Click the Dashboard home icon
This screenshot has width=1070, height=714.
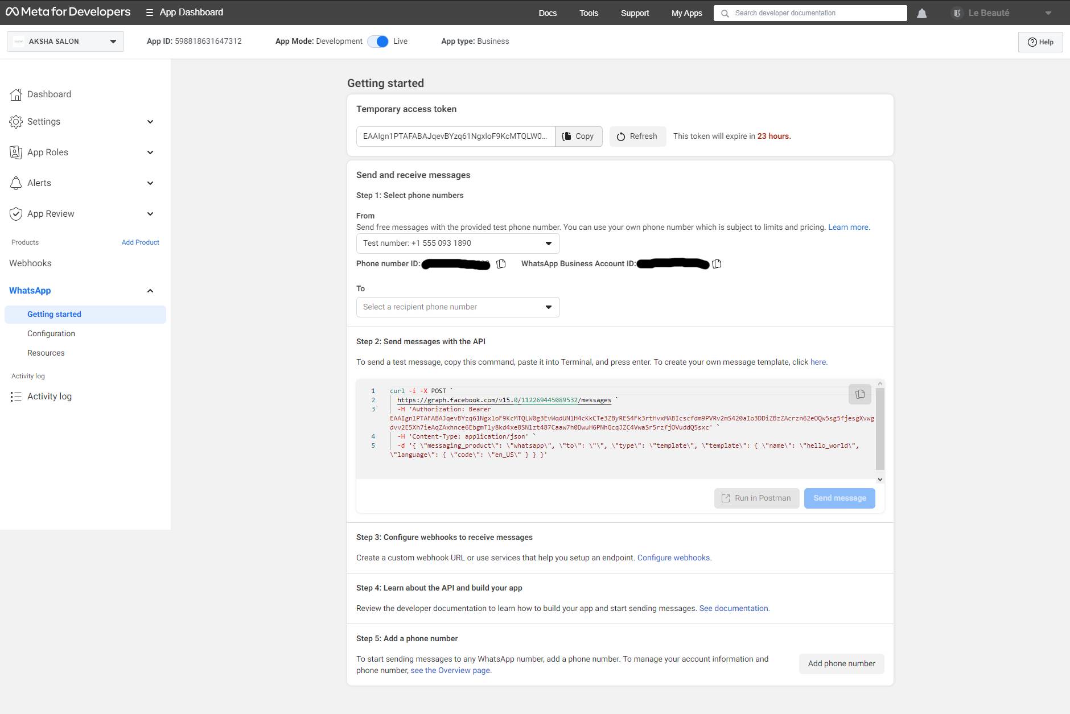(x=16, y=94)
